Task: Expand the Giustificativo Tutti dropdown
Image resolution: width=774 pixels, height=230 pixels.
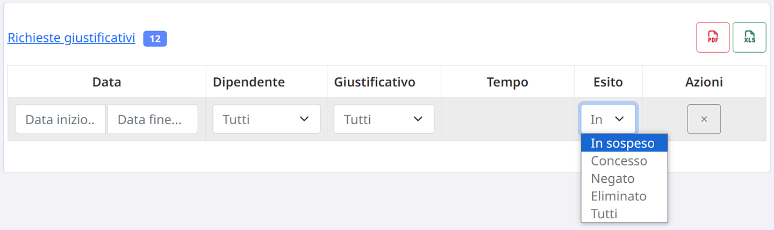Action: (x=384, y=119)
